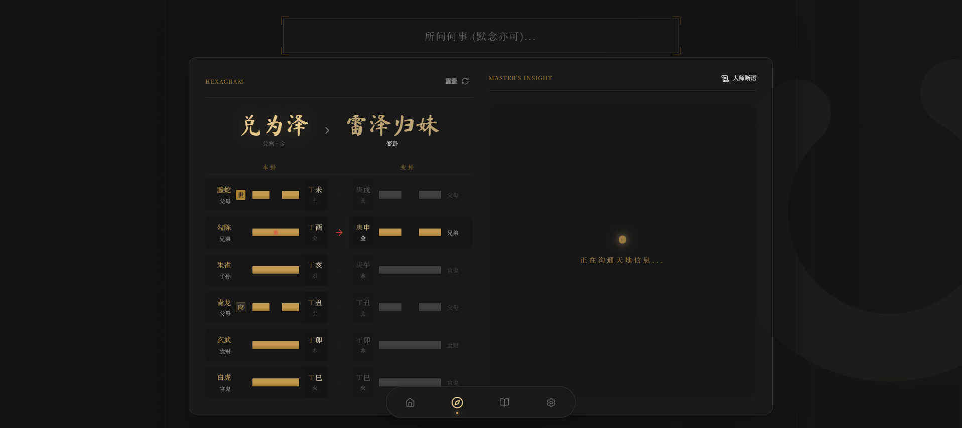The width and height of the screenshot is (962, 428).
Task: Open the home icon in bottom navigation
Action: (410, 402)
